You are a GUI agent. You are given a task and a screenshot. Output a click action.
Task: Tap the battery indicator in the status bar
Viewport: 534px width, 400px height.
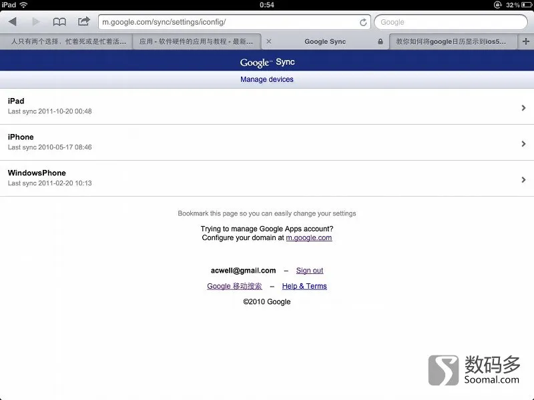[527, 5]
